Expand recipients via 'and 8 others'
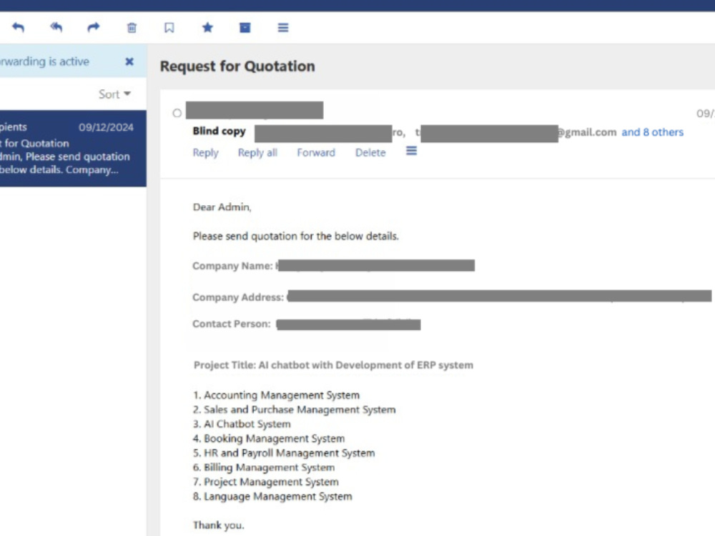The width and height of the screenshot is (715, 536). (653, 132)
